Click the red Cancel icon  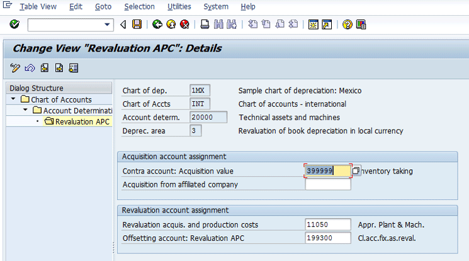click(x=184, y=25)
